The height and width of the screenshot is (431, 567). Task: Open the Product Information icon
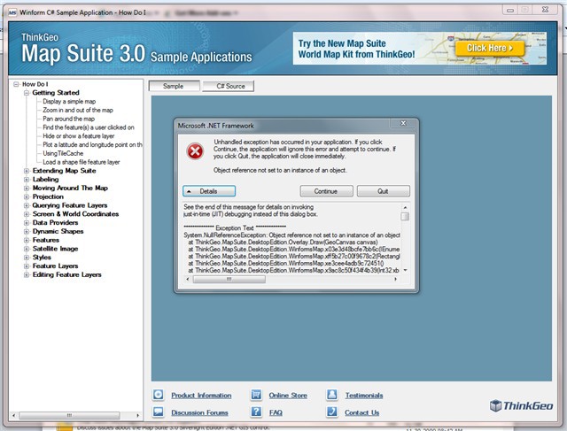click(158, 395)
